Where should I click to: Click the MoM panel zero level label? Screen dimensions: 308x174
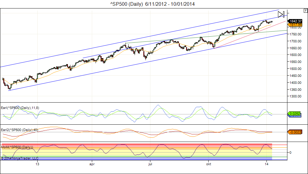pos(290,152)
